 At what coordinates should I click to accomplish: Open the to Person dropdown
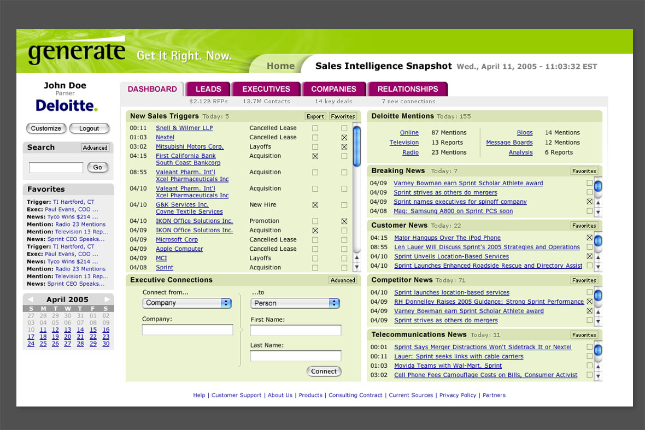pyautogui.click(x=295, y=303)
